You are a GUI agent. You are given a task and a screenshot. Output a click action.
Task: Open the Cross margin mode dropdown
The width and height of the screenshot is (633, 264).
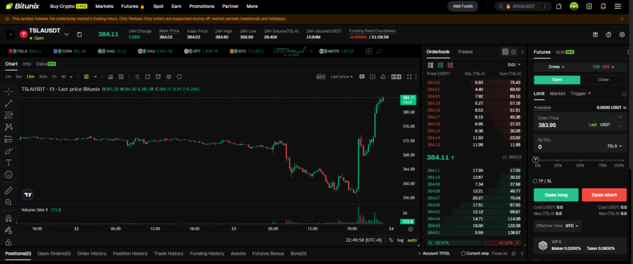pyautogui.click(x=556, y=67)
